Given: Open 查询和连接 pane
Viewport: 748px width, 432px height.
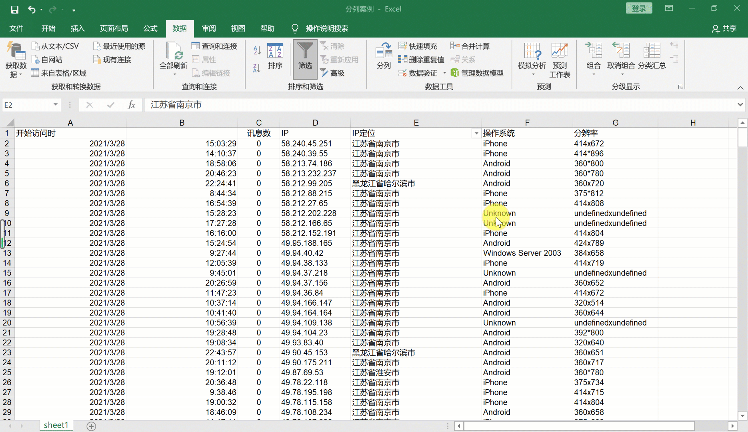Looking at the screenshot, I should coord(214,46).
